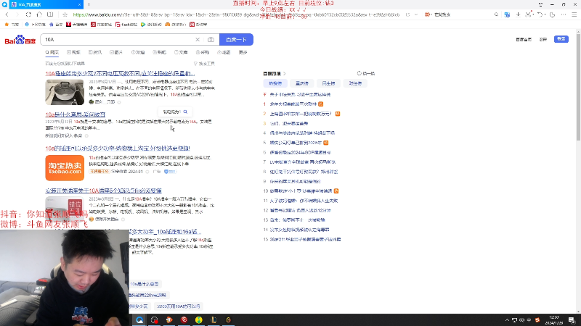The width and height of the screenshot is (581, 326).
Task: Click the volume icon in system tray
Action: tap(521, 320)
